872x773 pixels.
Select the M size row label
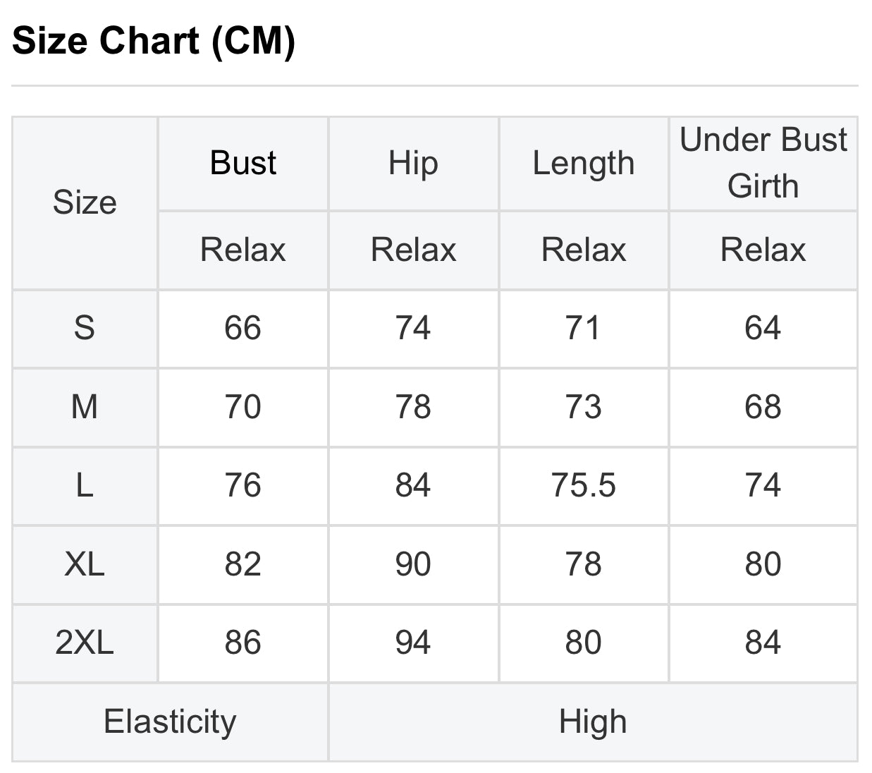(85, 407)
